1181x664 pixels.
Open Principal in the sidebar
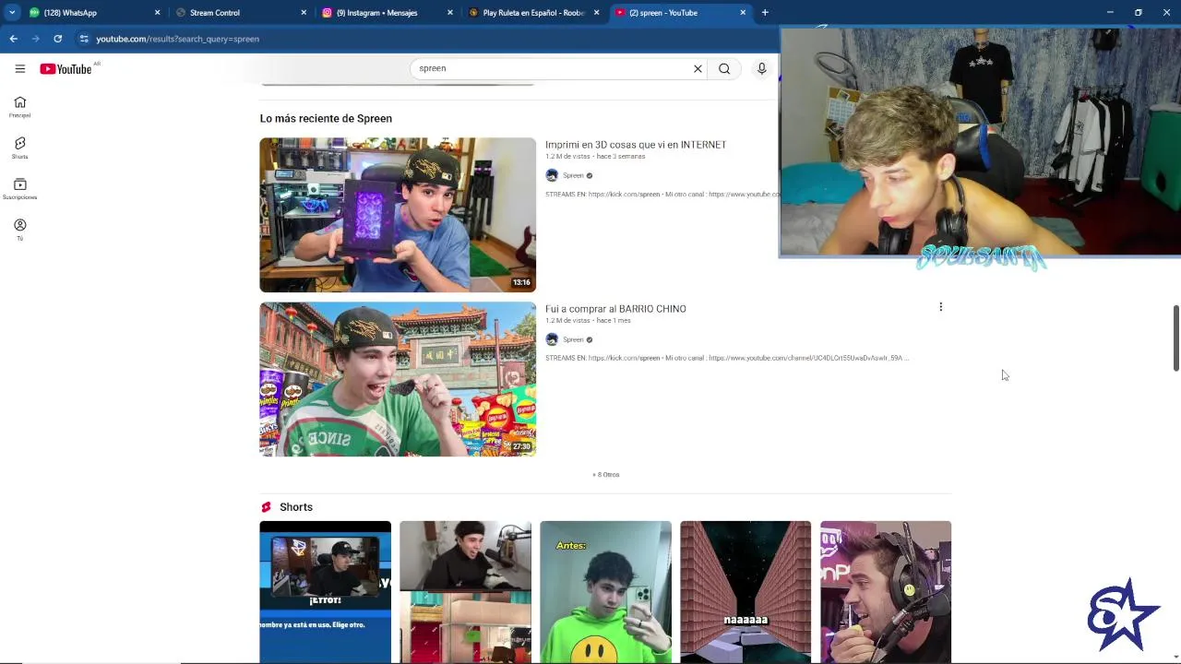[x=19, y=107]
